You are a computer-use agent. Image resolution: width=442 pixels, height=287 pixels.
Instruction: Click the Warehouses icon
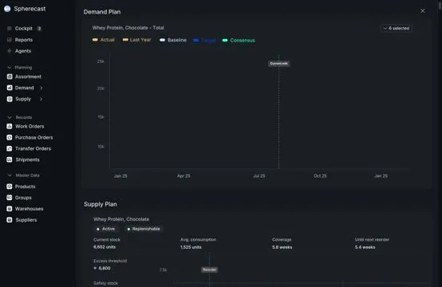pos(10,209)
